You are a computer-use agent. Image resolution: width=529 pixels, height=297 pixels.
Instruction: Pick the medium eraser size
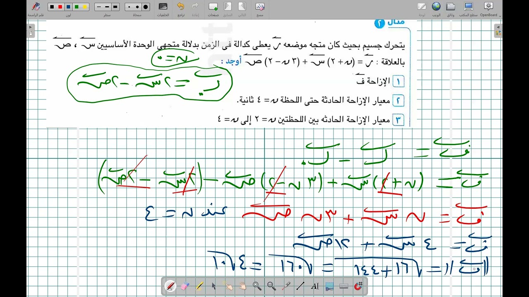click(x=138, y=7)
